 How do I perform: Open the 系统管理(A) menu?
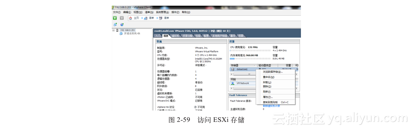pos(162,12)
